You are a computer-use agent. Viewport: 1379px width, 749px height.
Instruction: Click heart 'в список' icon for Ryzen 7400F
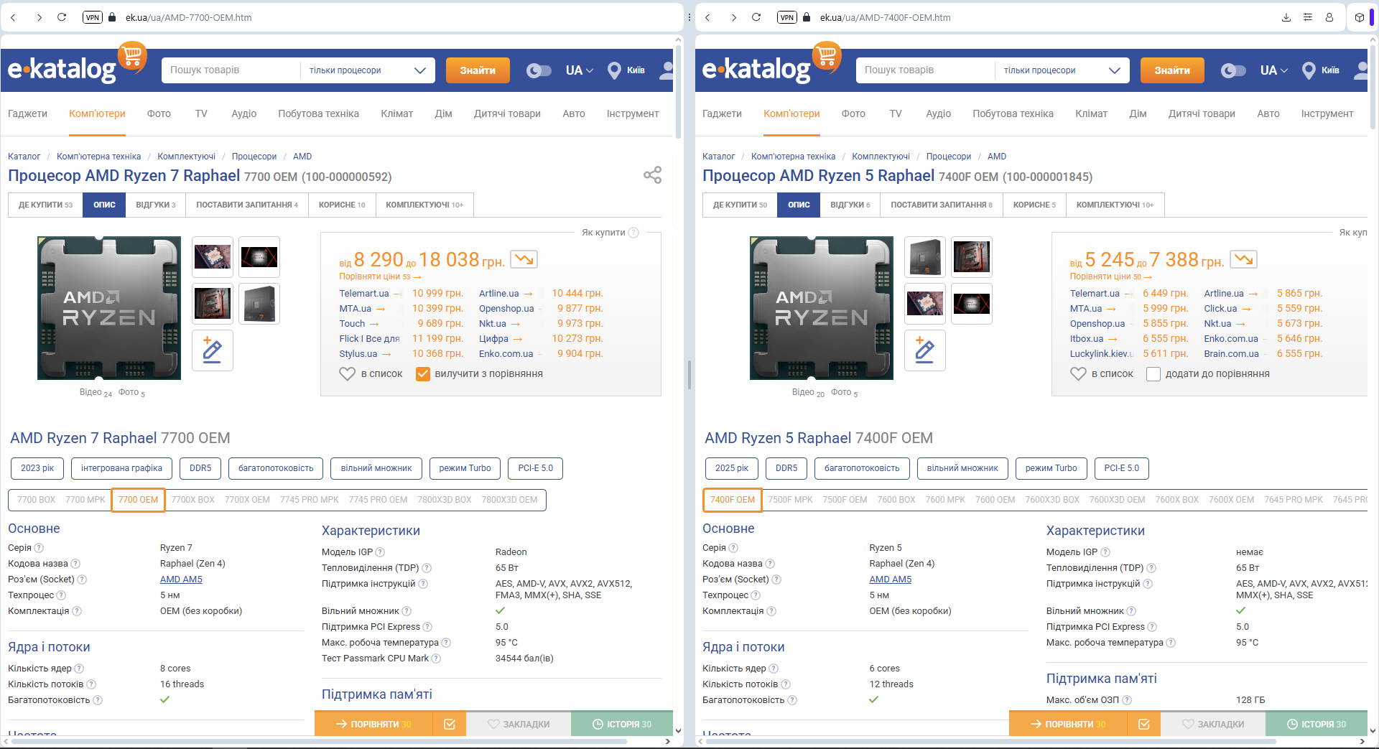1078,374
